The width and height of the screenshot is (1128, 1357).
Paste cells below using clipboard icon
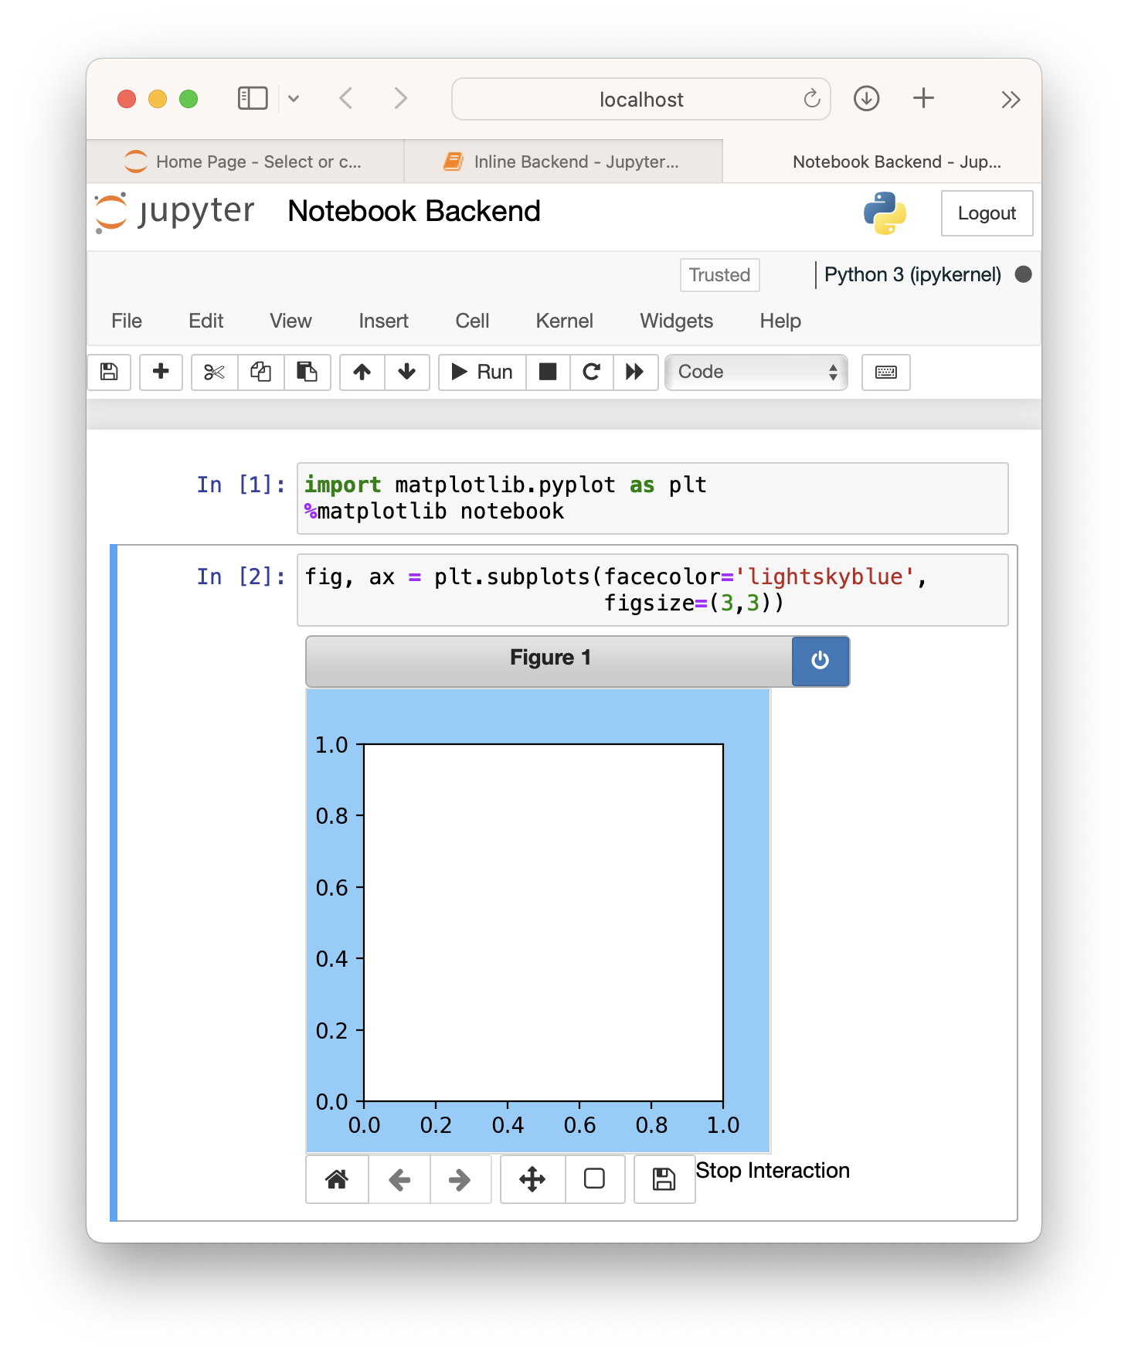pos(307,372)
